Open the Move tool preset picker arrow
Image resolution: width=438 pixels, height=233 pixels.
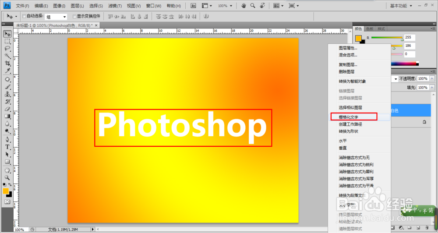click(x=16, y=17)
